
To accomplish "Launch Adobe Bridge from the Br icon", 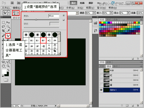I will (x=12, y=3).
